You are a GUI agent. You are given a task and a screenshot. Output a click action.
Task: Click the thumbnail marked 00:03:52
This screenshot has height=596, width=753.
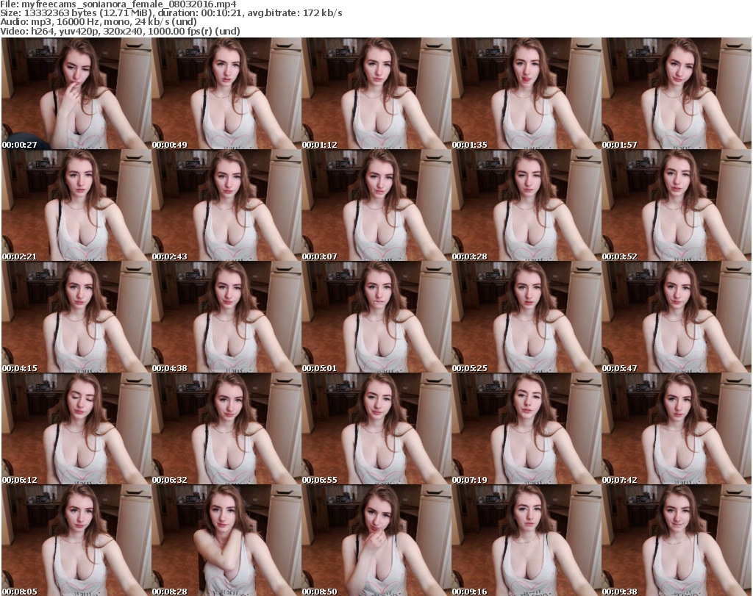(x=676, y=205)
